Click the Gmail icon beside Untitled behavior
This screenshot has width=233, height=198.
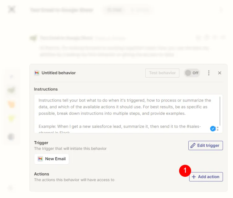(37, 73)
